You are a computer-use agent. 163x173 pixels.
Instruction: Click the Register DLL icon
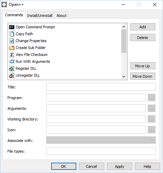coord(12,68)
